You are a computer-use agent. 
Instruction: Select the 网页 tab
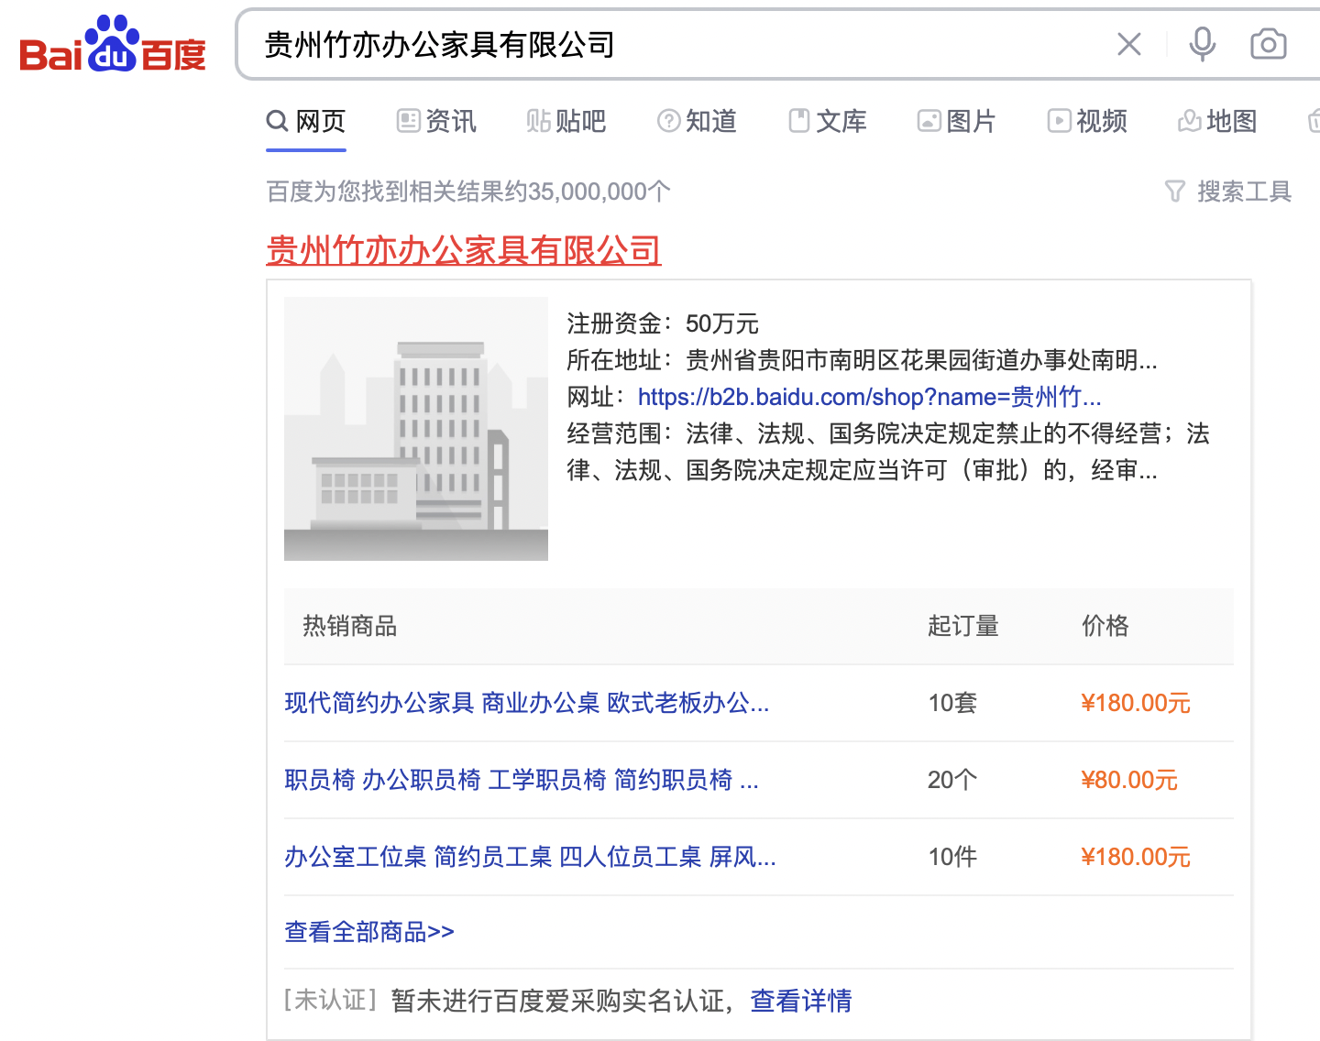point(306,121)
